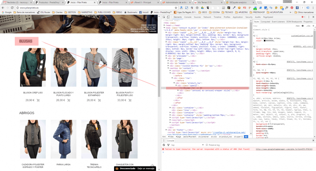
Task: Click the color picker eyedropper extension icon
Action: (234, 8)
